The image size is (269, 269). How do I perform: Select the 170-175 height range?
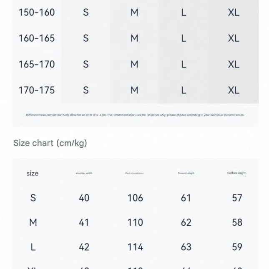(37, 90)
